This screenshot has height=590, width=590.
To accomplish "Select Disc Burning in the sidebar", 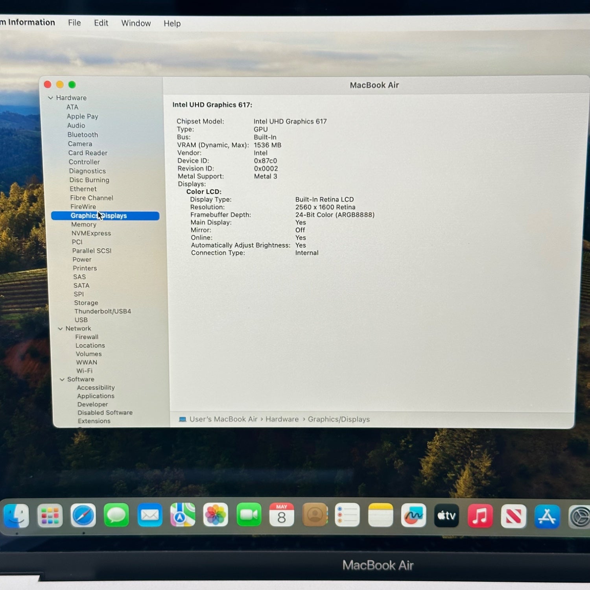I will pyautogui.click(x=89, y=180).
